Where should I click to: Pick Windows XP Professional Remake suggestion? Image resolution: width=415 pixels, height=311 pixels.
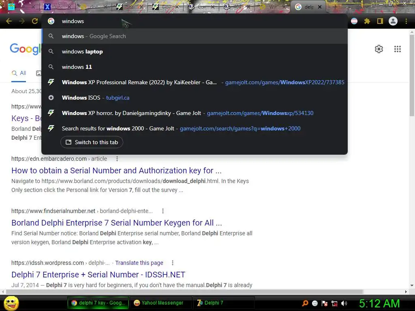(195, 82)
